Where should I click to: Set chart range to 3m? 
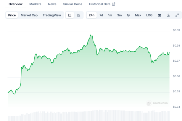coord(119,15)
